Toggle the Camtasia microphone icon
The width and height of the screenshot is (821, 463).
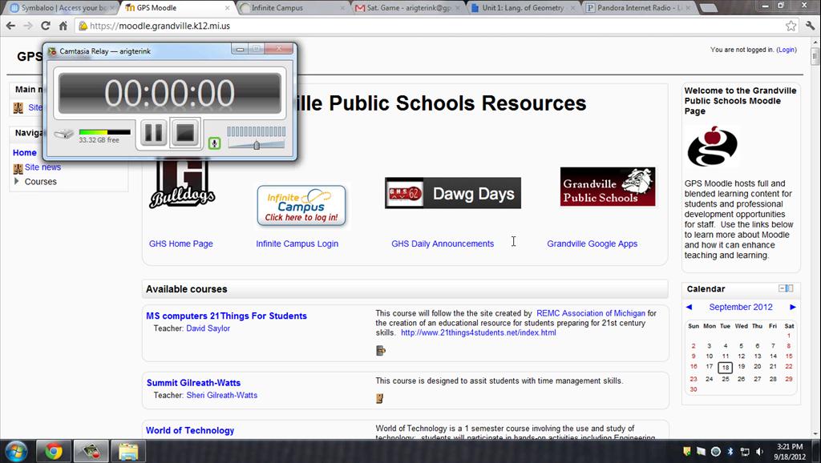click(x=214, y=143)
